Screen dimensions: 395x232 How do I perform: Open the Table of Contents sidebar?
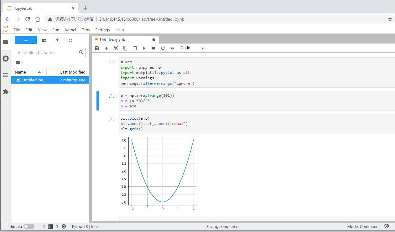6,75
